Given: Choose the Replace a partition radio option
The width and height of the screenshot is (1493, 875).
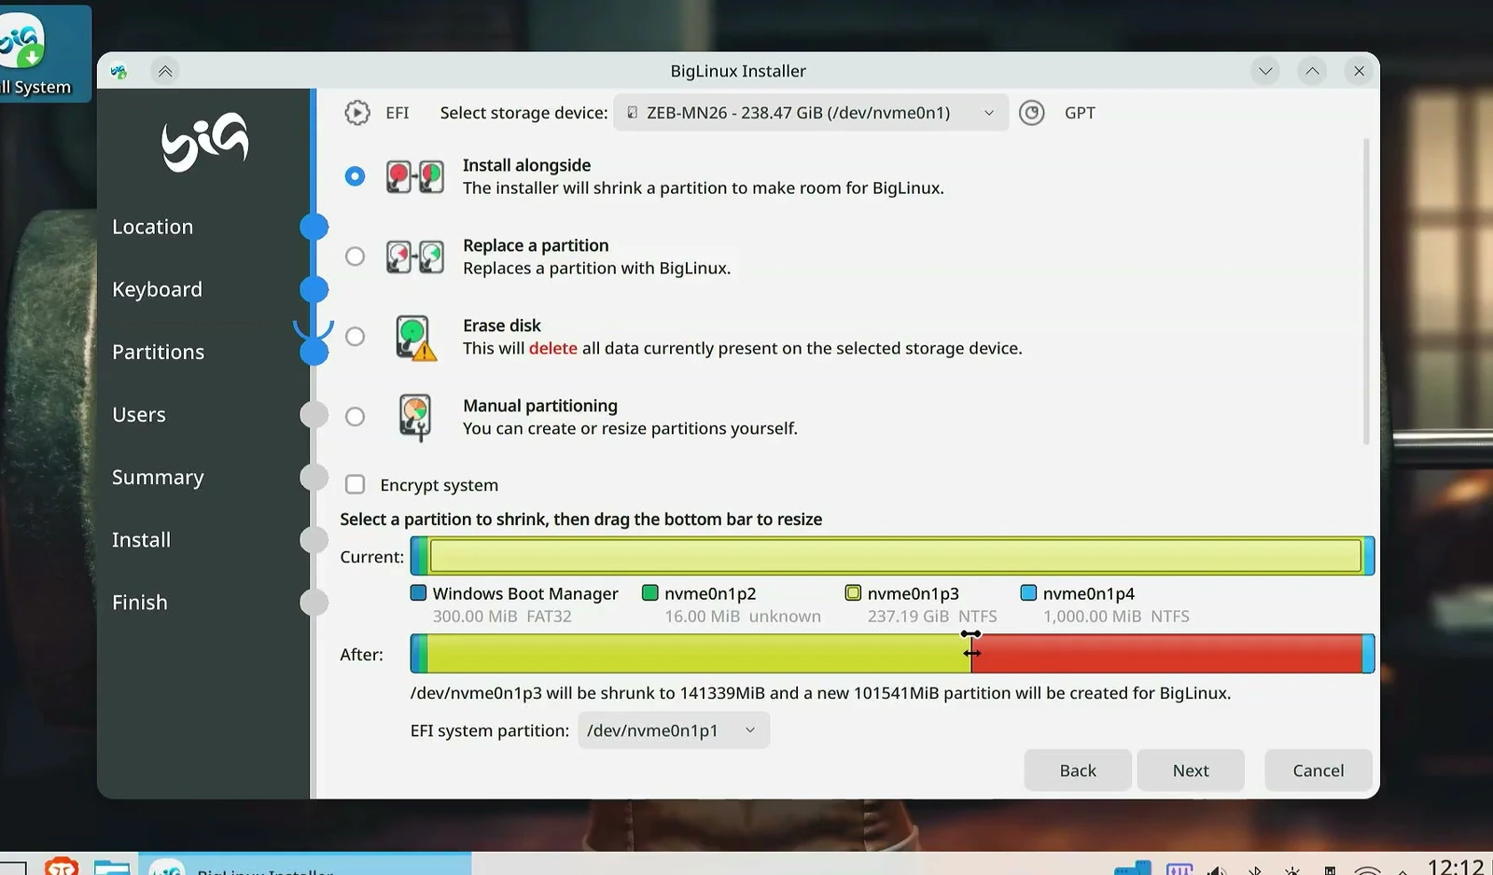Looking at the screenshot, I should point(355,257).
